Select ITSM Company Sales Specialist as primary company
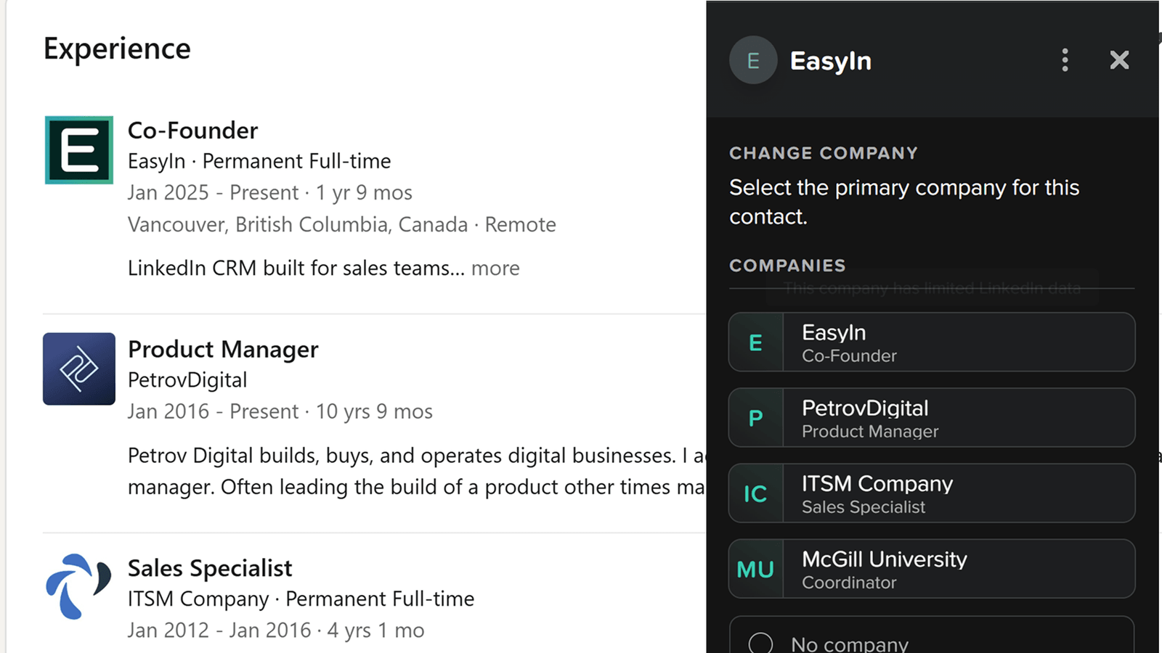Image resolution: width=1162 pixels, height=653 pixels. [932, 493]
